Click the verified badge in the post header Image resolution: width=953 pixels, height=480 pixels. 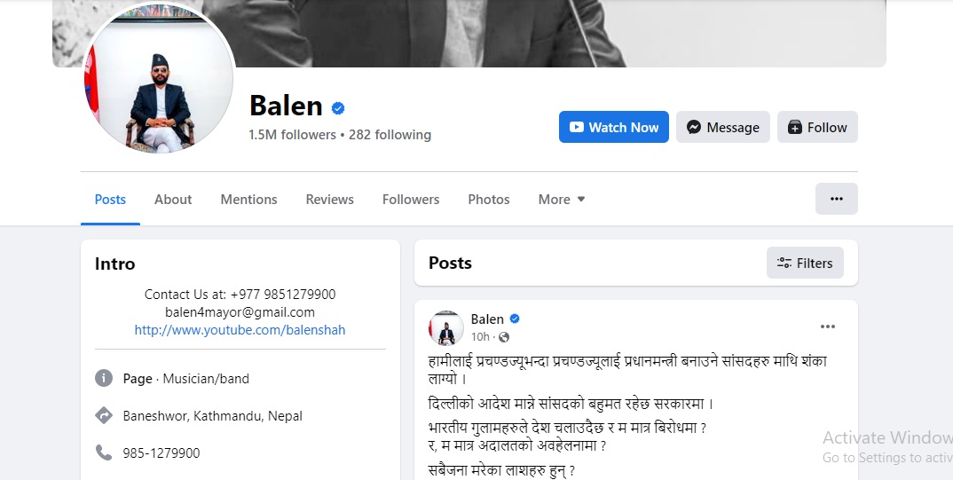[x=514, y=319]
